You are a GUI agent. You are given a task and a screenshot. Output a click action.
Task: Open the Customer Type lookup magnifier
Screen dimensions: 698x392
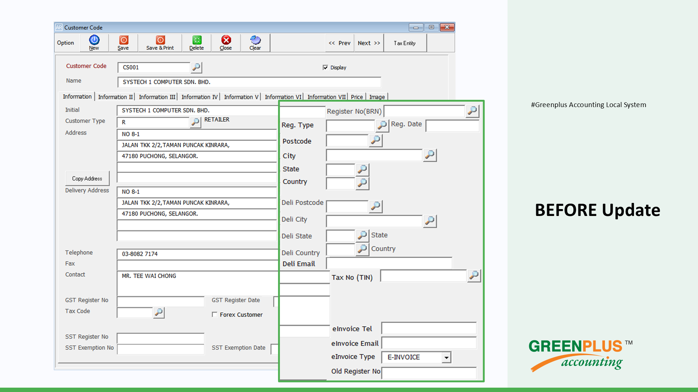tap(196, 122)
